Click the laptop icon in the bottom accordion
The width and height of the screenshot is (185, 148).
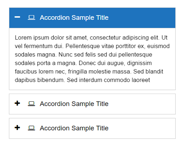point(31,128)
